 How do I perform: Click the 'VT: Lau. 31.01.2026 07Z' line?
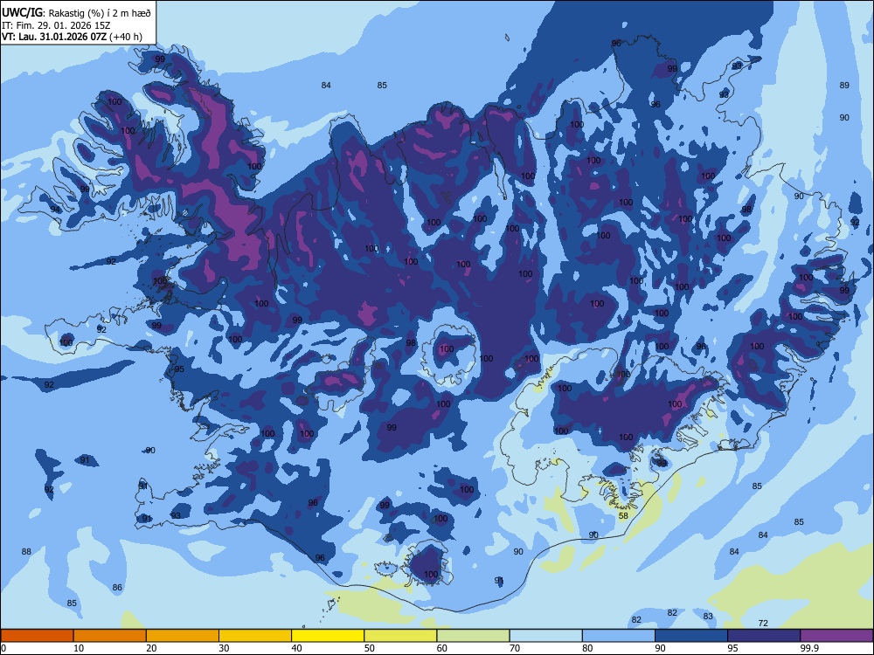coord(55,37)
